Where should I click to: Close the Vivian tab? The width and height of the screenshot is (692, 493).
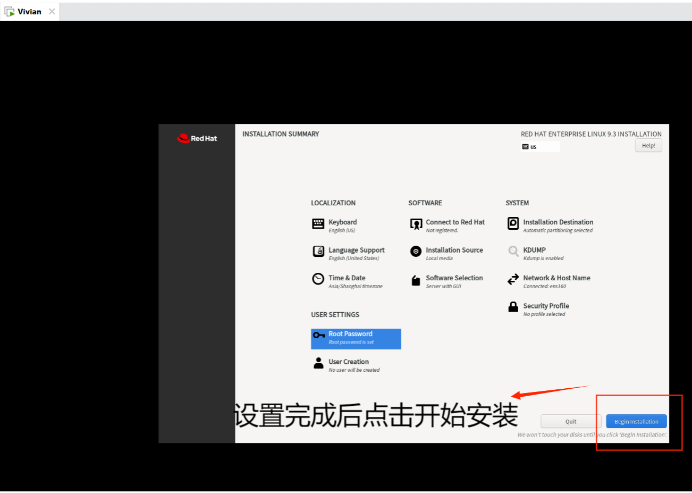[52, 11]
